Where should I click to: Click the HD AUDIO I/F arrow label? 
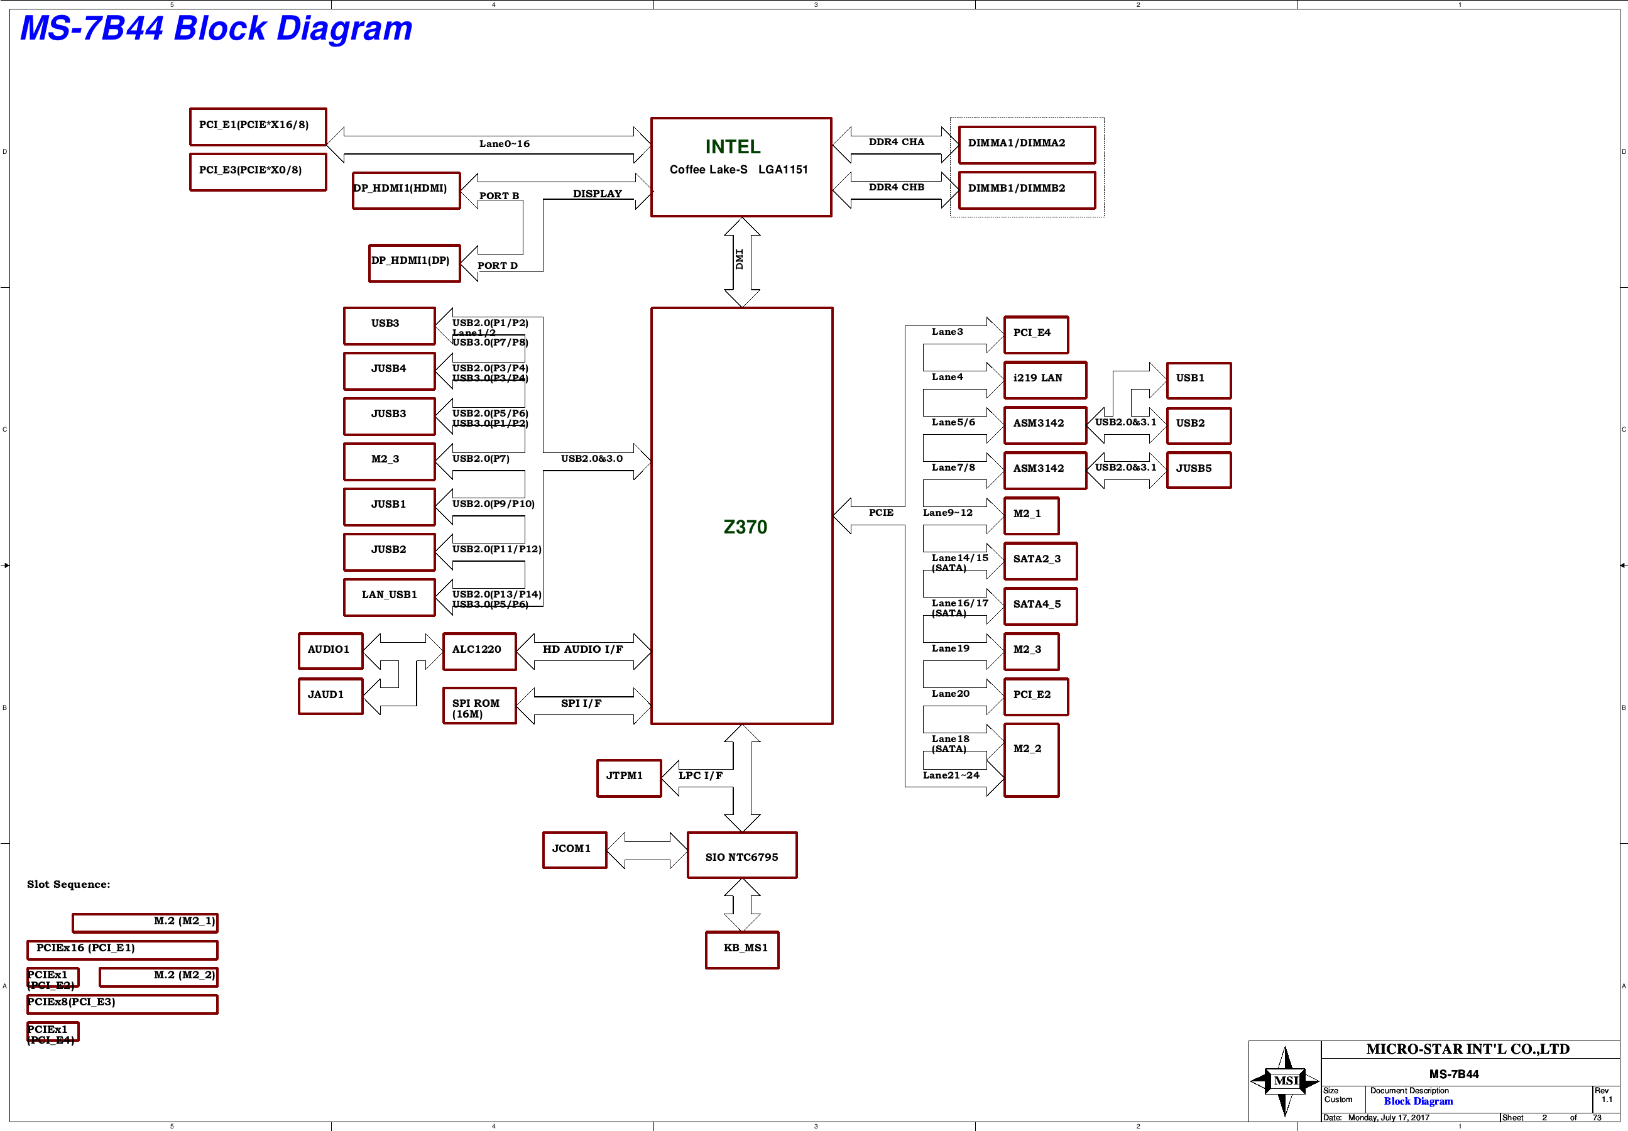[583, 649]
